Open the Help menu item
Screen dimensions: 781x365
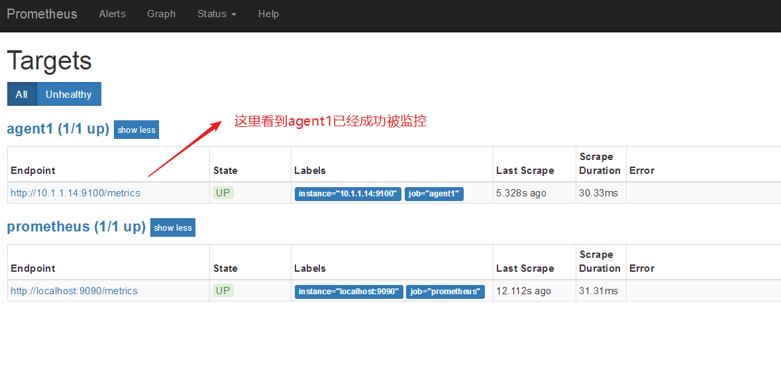click(x=268, y=14)
